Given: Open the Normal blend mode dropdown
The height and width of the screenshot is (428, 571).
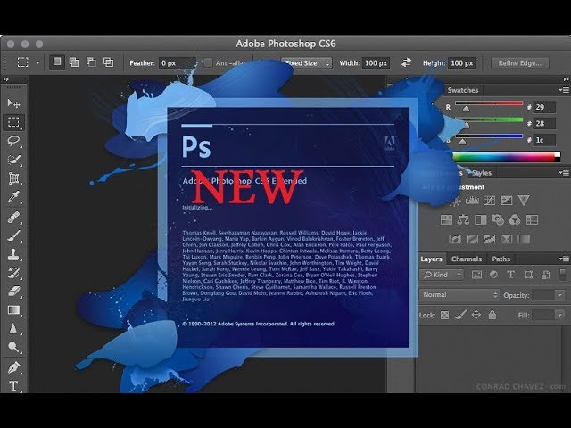Looking at the screenshot, I should pos(459,294).
